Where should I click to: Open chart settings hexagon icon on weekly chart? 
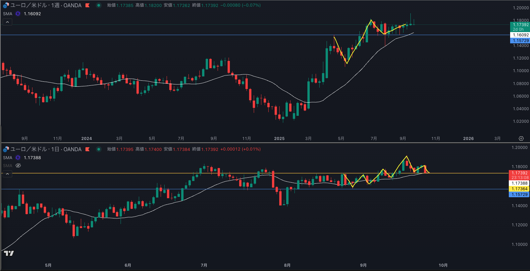coord(521,139)
